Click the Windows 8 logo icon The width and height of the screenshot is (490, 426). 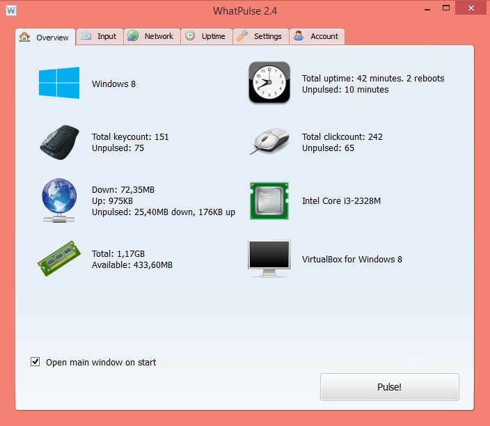point(59,83)
